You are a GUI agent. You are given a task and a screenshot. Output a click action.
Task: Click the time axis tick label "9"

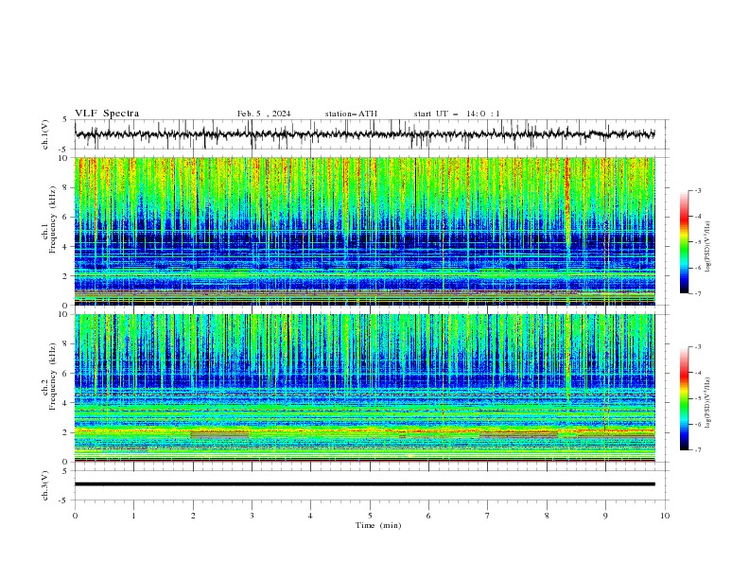click(605, 516)
